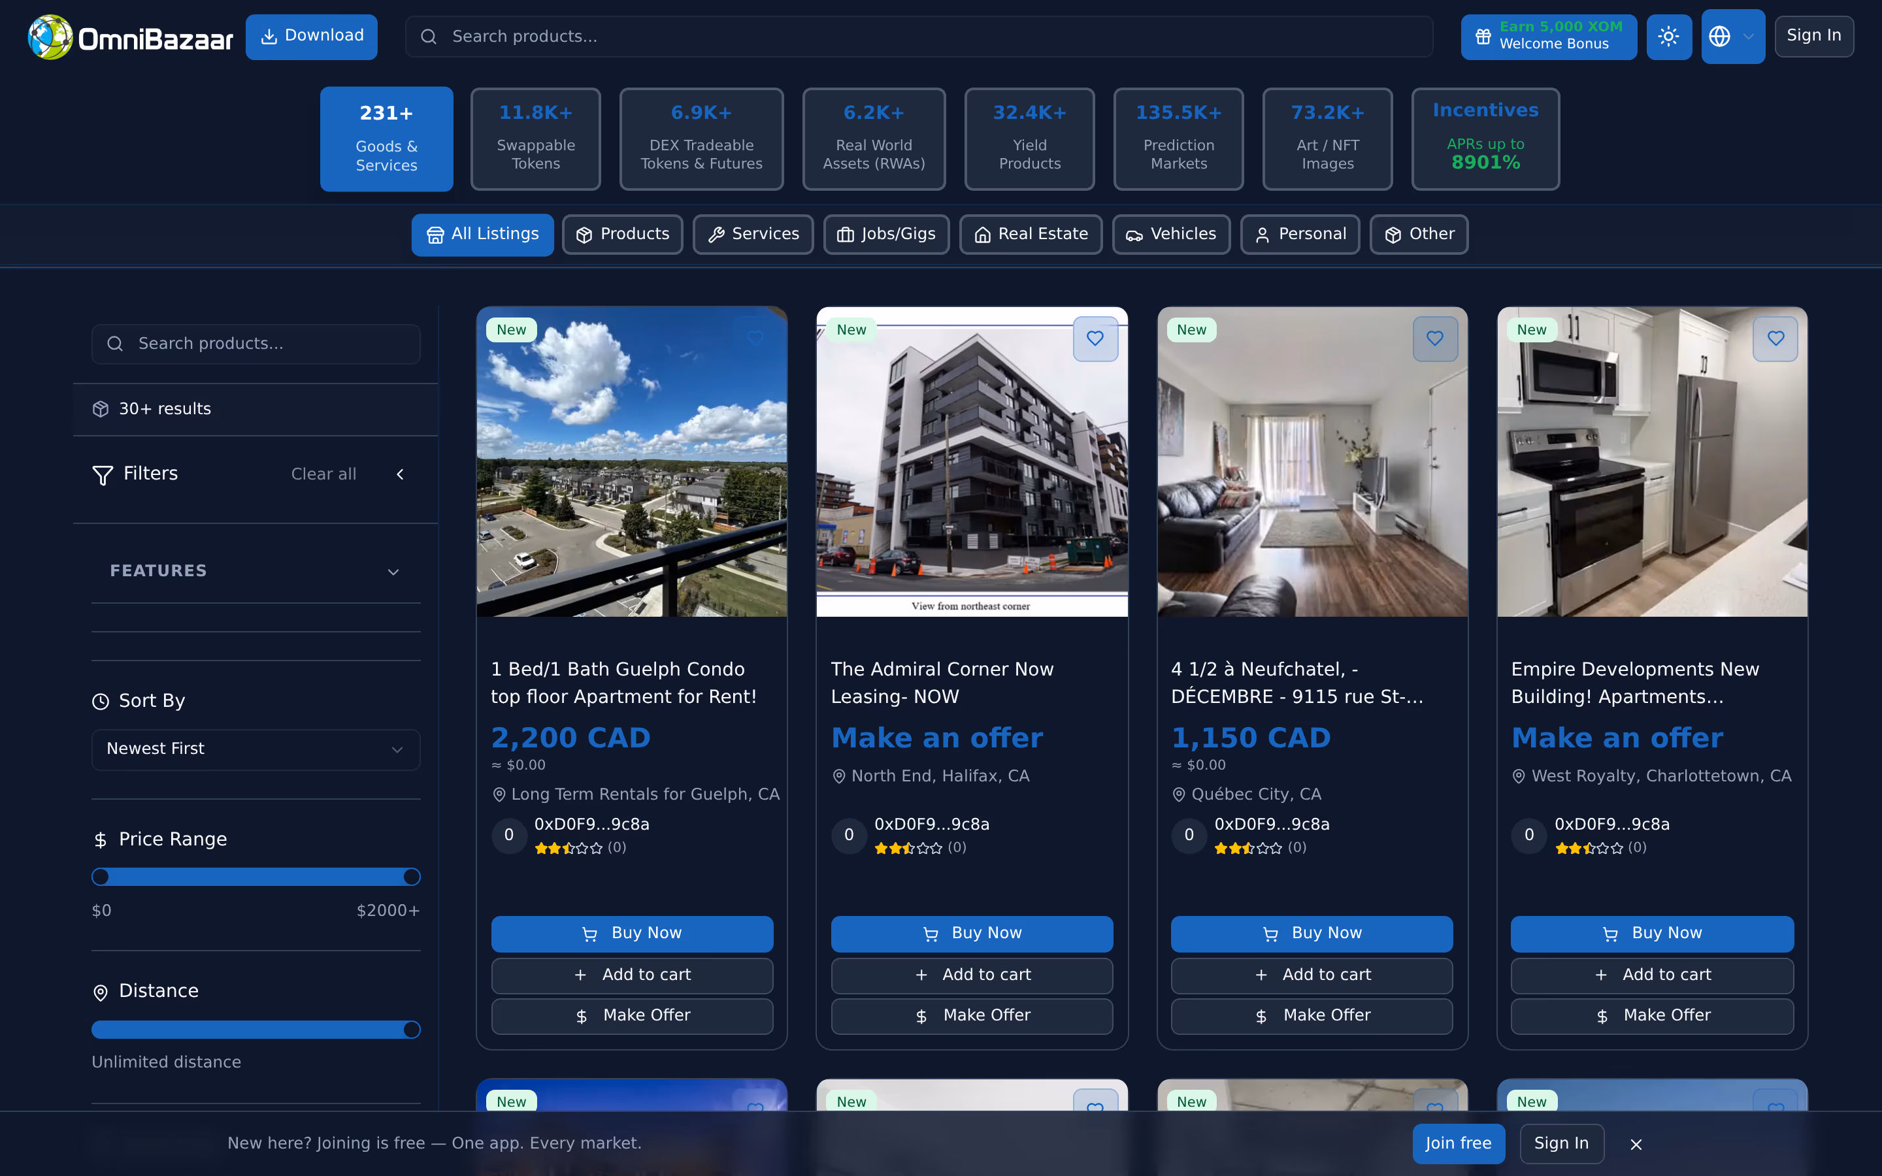The height and width of the screenshot is (1176, 1882).
Task: Collapse the Filters sidebar chevron
Action: [400, 474]
